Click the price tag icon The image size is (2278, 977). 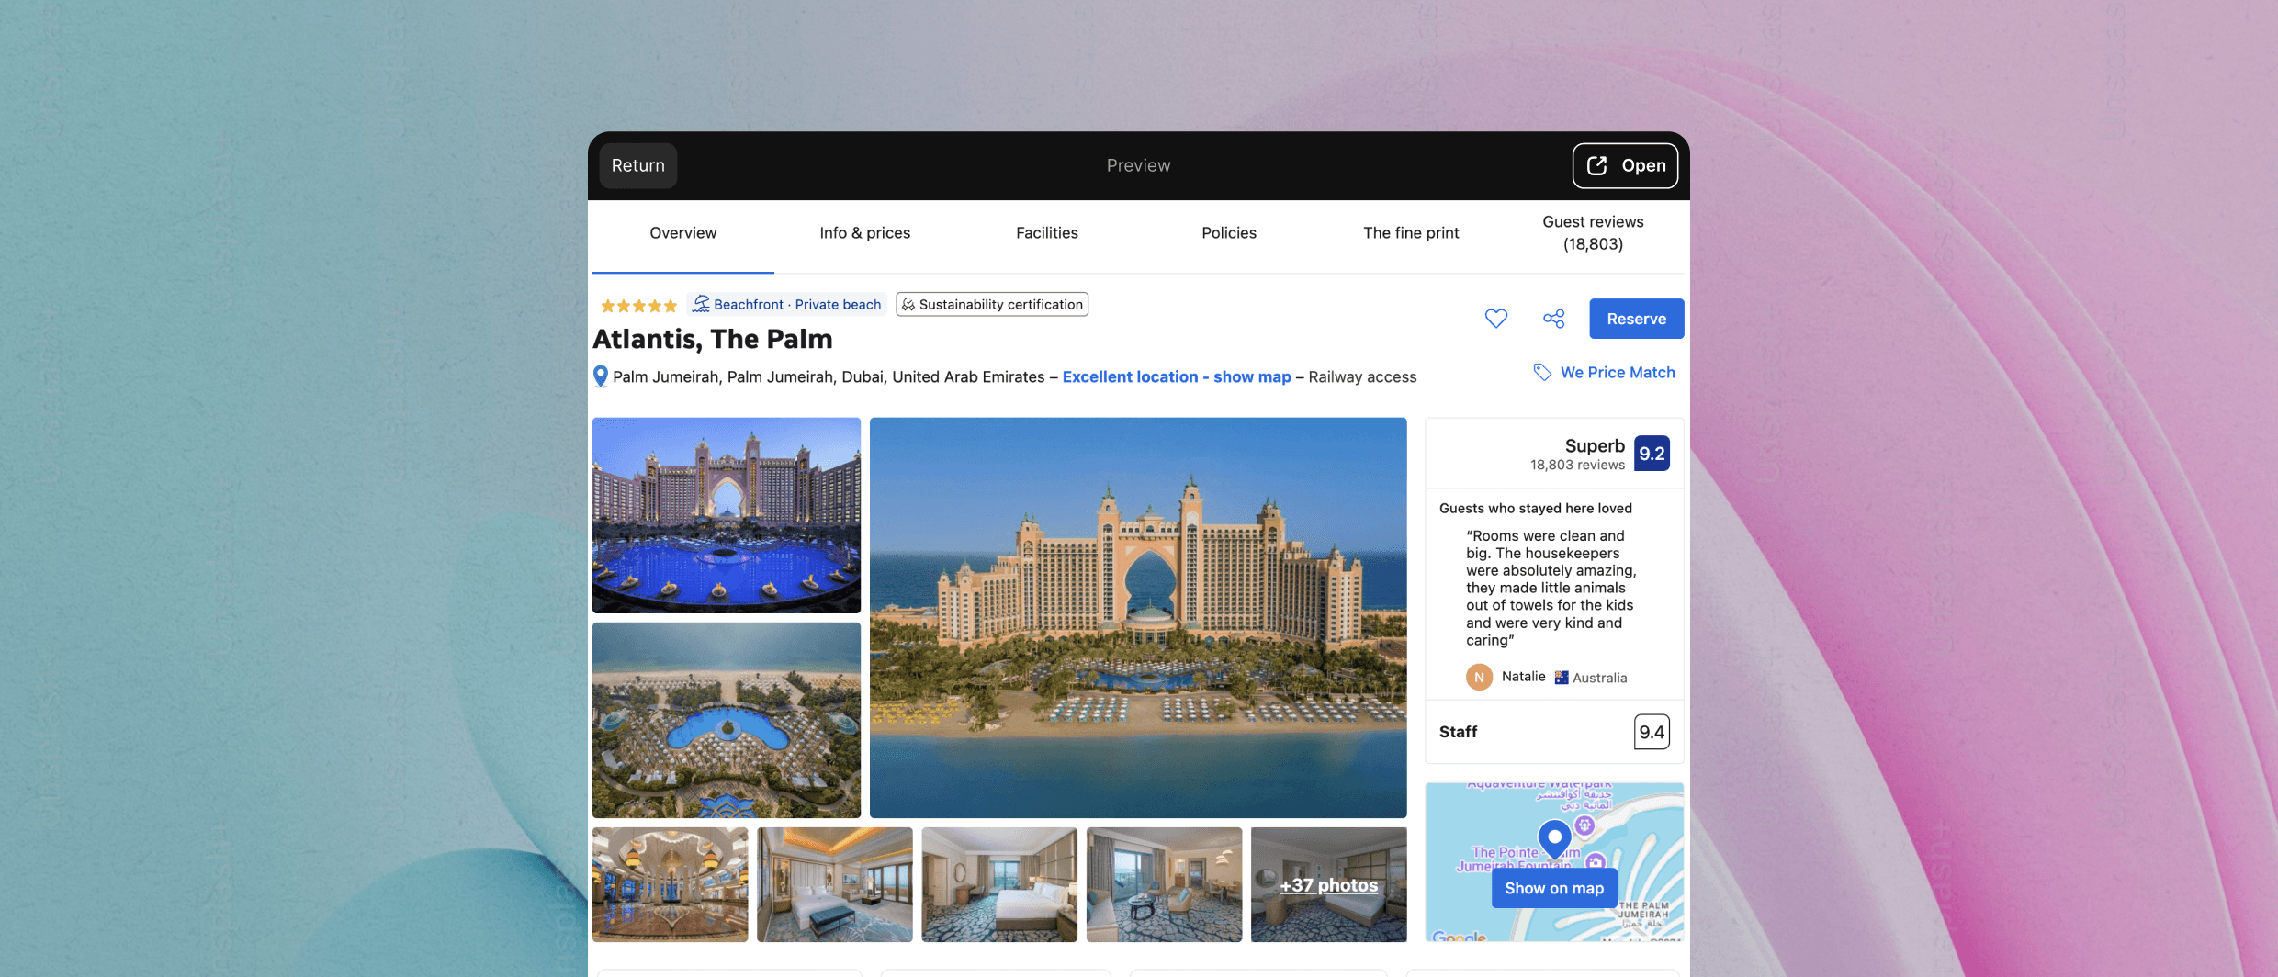(x=1542, y=372)
